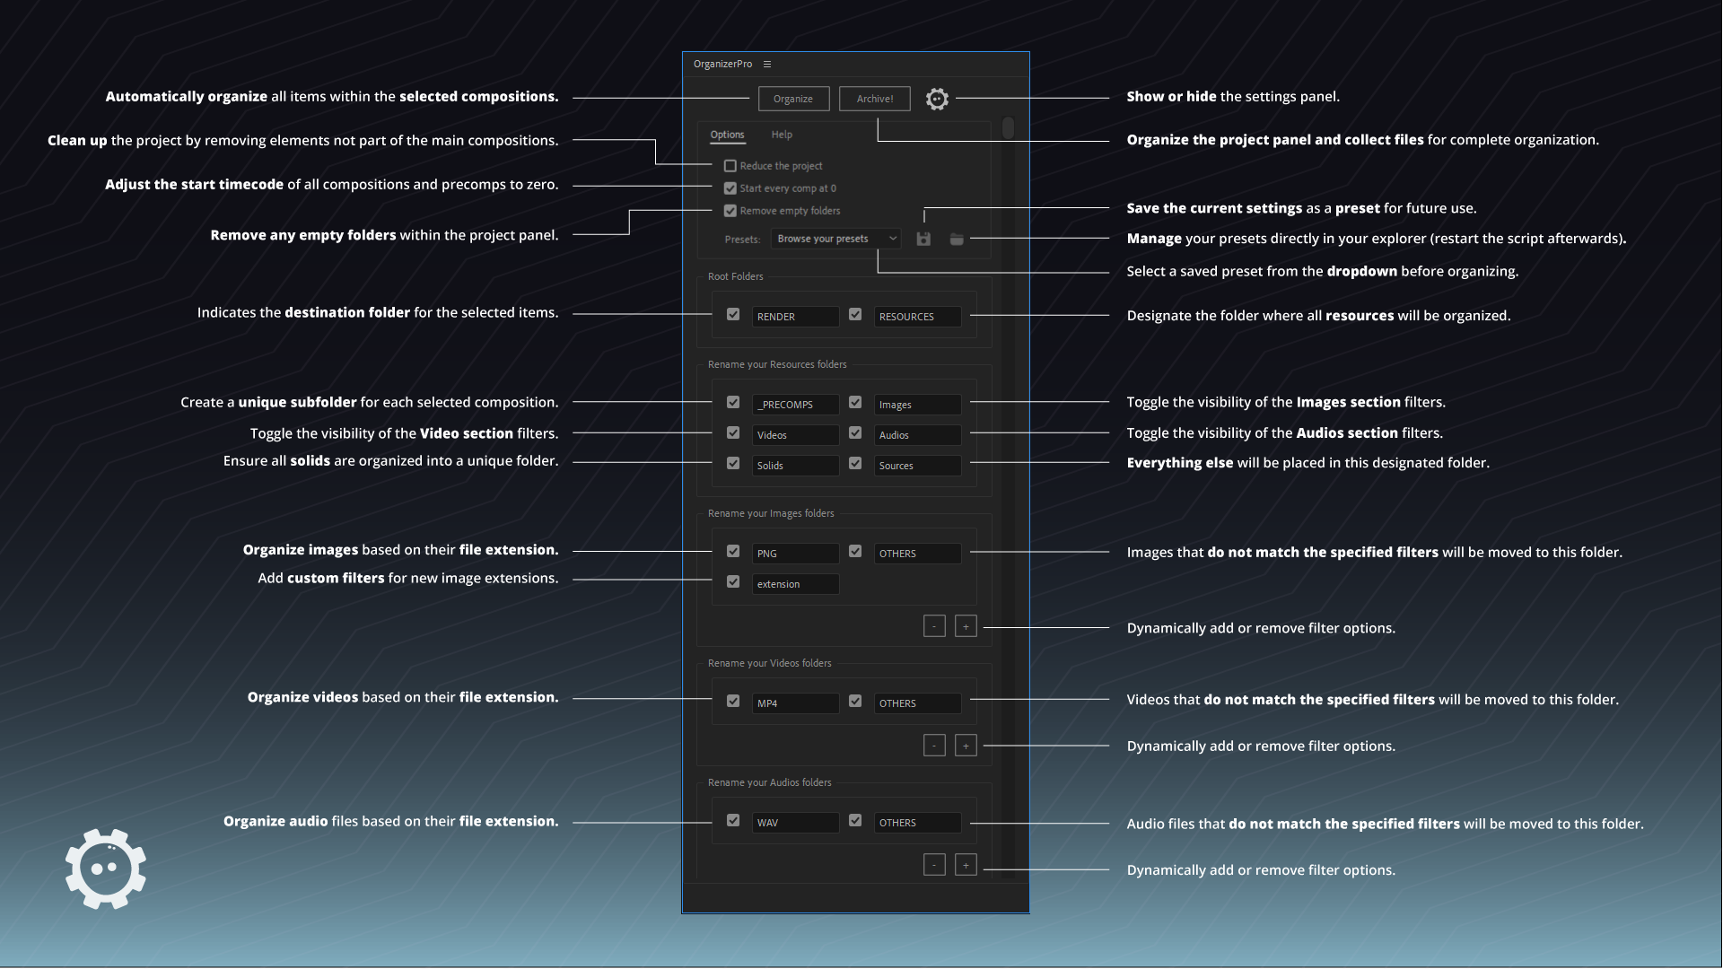Viewport: 1723px width, 969px height.
Task: Remove an Audios filter with minus
Action: point(934,865)
